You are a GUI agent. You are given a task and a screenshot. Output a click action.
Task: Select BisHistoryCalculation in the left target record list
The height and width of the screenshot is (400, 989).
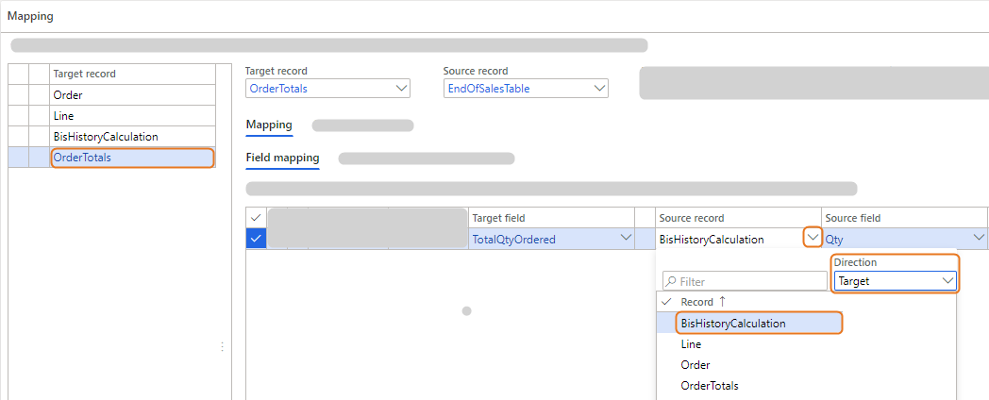(x=132, y=137)
